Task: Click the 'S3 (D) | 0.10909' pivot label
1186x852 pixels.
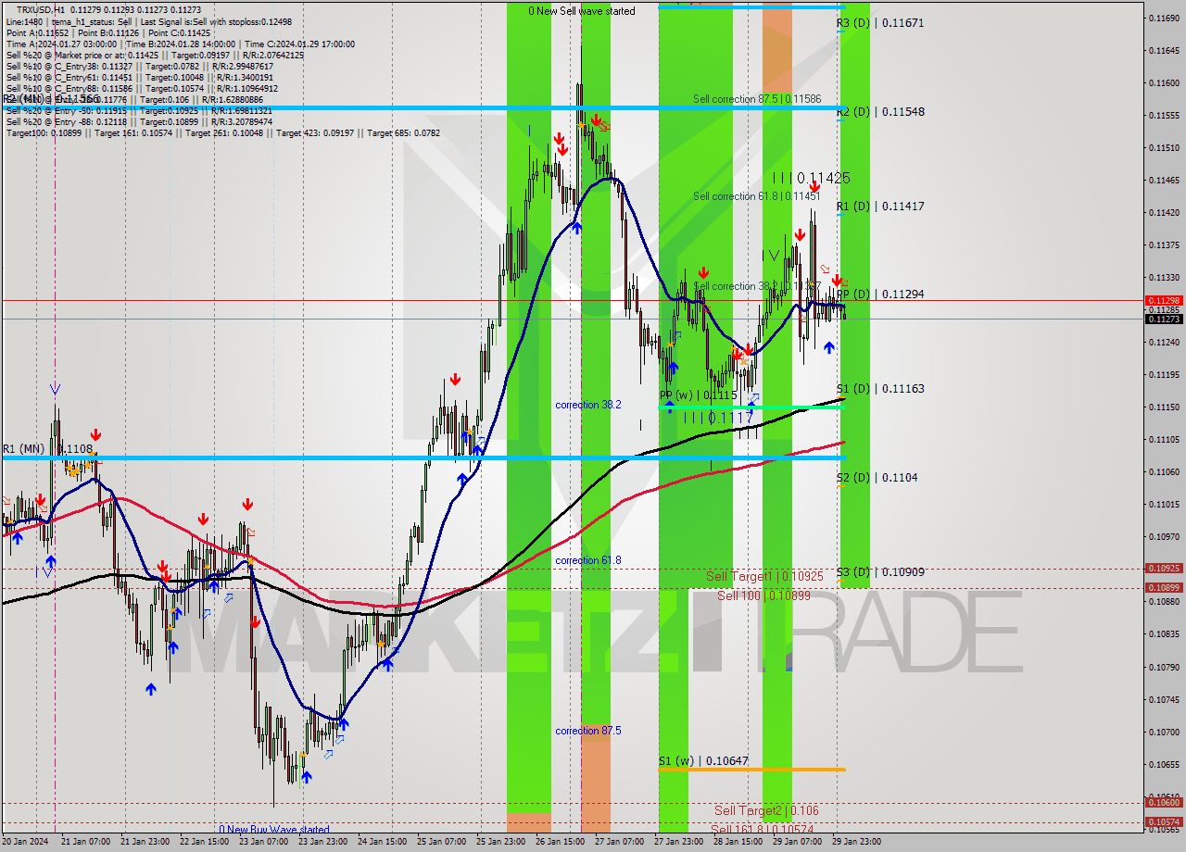Action: click(880, 571)
